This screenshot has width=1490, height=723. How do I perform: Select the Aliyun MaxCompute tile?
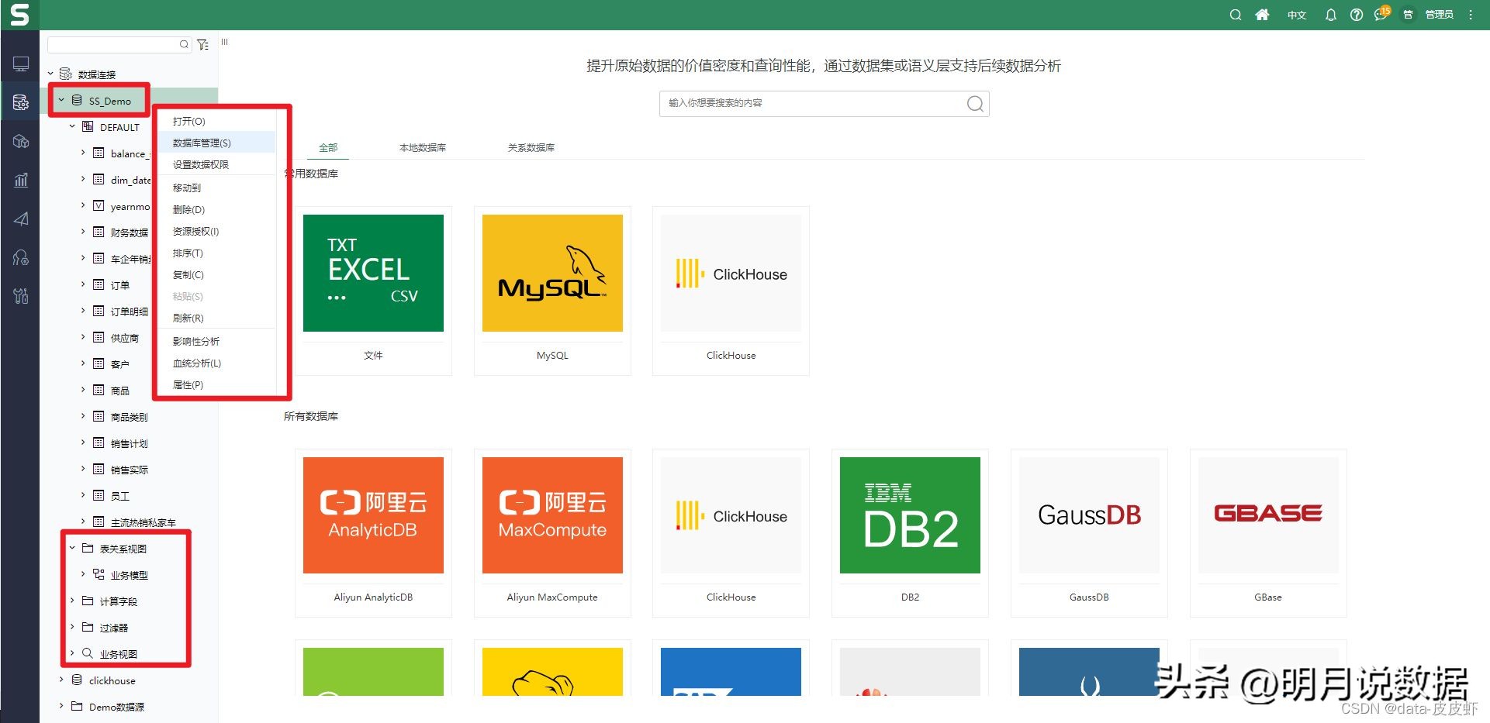tap(552, 532)
